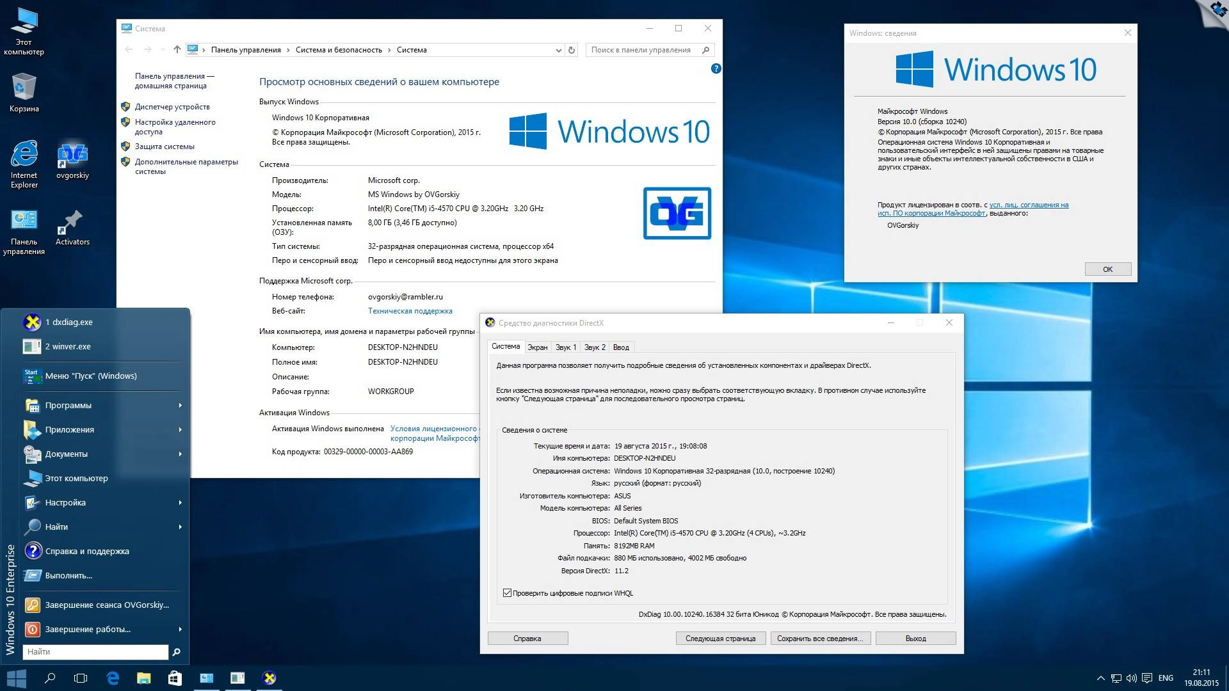Open the address bar history dropdown
The height and width of the screenshot is (691, 1229).
click(558, 49)
